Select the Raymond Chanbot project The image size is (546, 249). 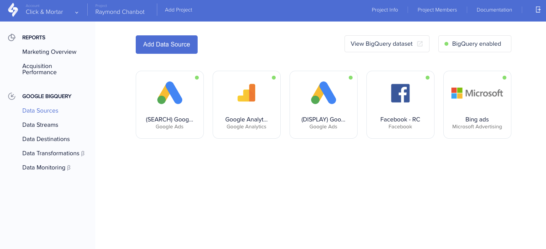point(120,12)
